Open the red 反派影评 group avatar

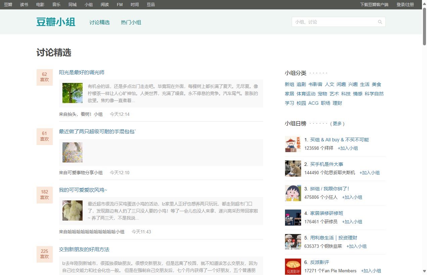coord(293,267)
